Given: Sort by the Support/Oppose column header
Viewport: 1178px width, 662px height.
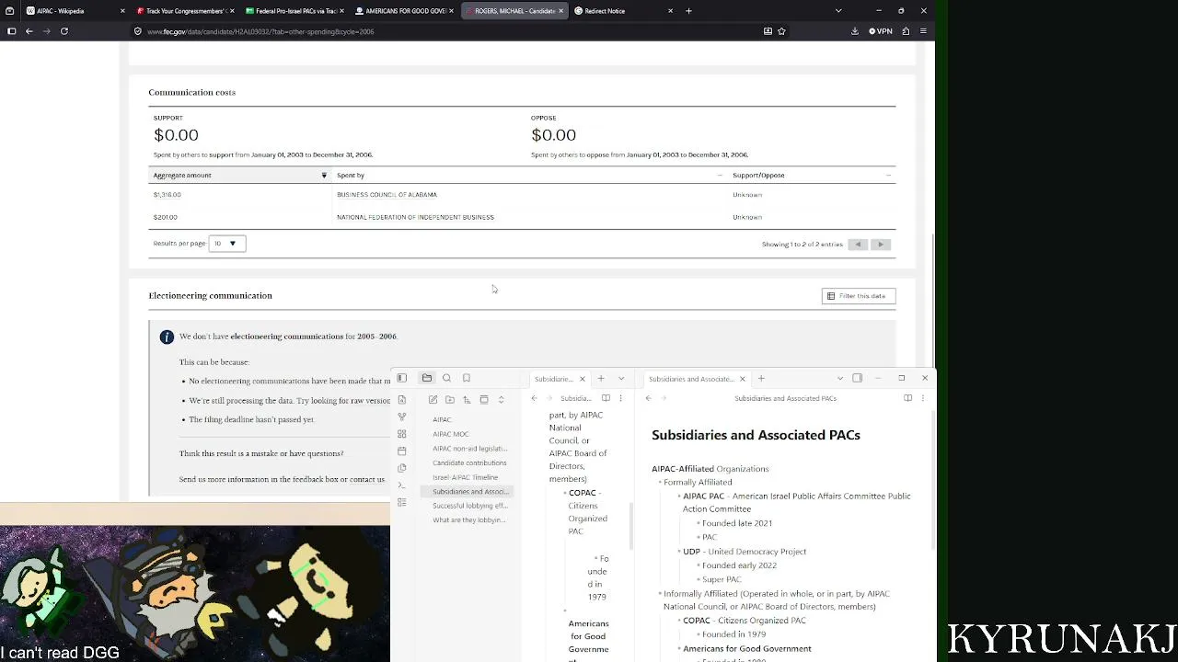Looking at the screenshot, I should coord(811,175).
